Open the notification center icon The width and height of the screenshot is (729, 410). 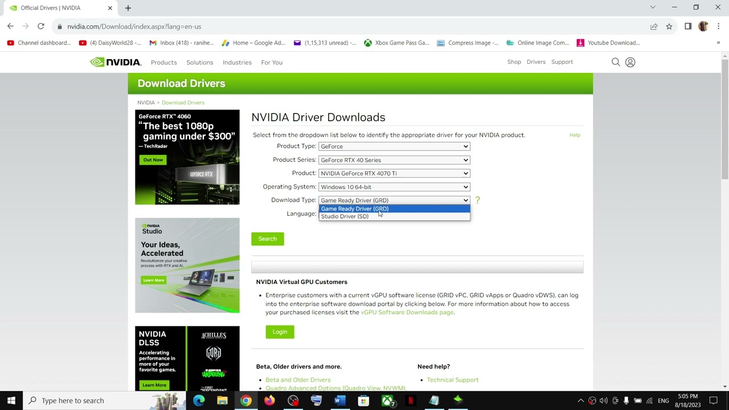click(713, 400)
